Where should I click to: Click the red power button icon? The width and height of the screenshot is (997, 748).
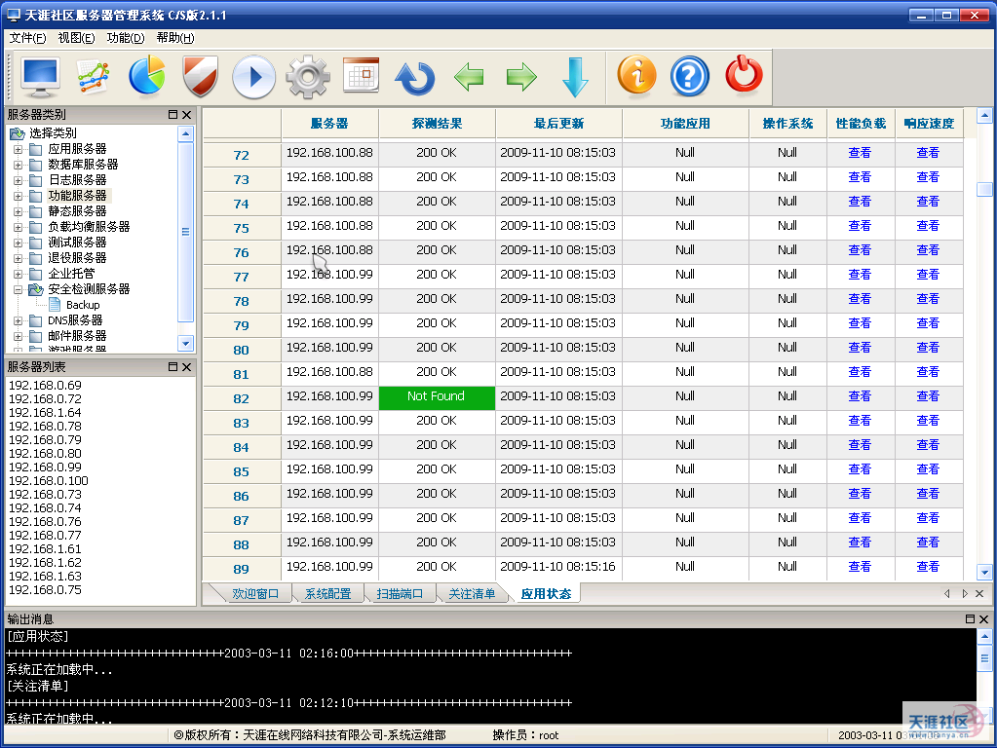coord(744,76)
